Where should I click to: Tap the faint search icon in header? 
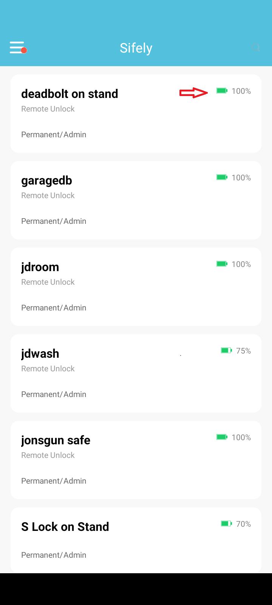256,48
